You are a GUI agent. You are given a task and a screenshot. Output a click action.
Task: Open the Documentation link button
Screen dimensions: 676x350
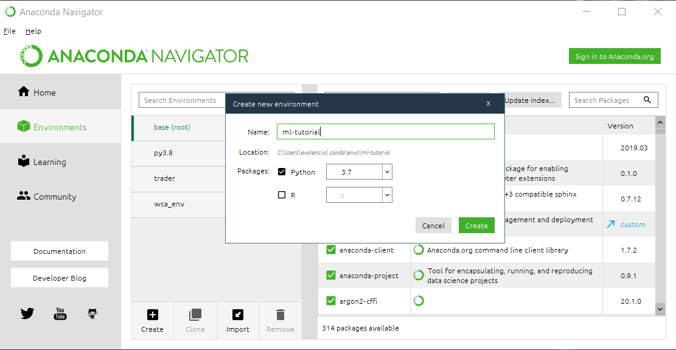click(60, 251)
